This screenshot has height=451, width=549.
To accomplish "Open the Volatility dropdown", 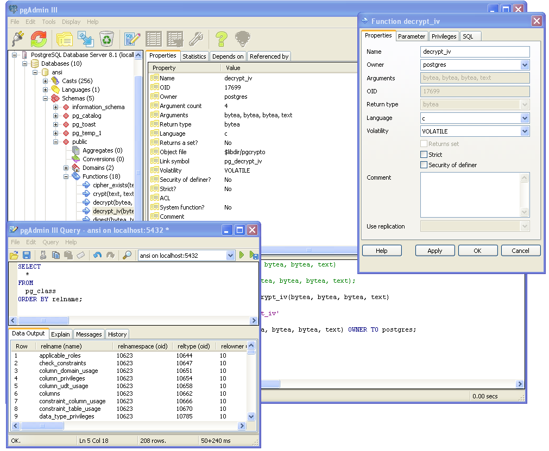I will point(525,131).
